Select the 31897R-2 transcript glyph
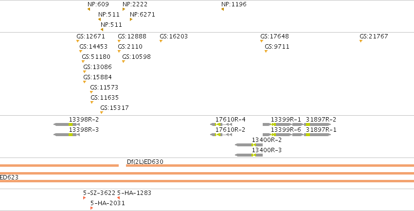Viewport: 414px width, 211px height. [x=317, y=124]
